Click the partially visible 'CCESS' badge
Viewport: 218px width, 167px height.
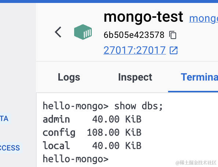(11, 148)
